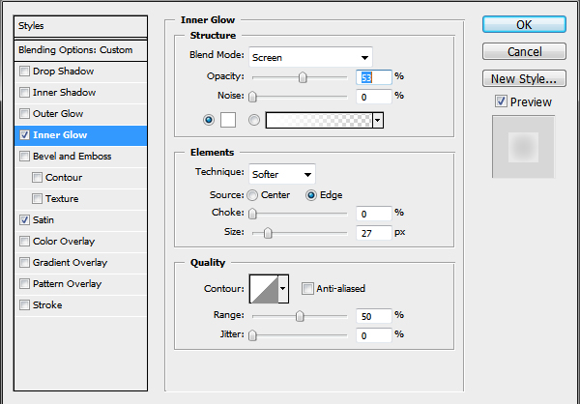This screenshot has height=404, width=580.
Task: Open the glow gradient preview bar
Action: click(x=319, y=120)
